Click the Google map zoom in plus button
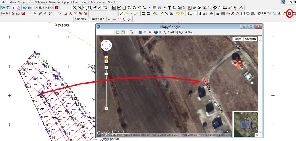296x141 pixels. [106, 68]
